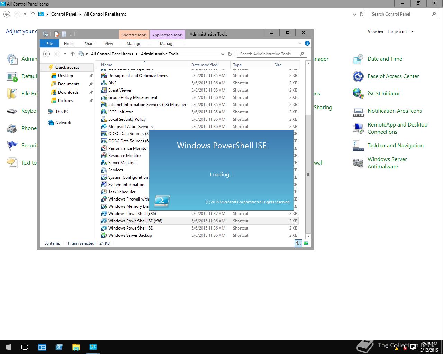Select the DNS shortcut icon
The height and width of the screenshot is (354, 443).
pos(104,83)
